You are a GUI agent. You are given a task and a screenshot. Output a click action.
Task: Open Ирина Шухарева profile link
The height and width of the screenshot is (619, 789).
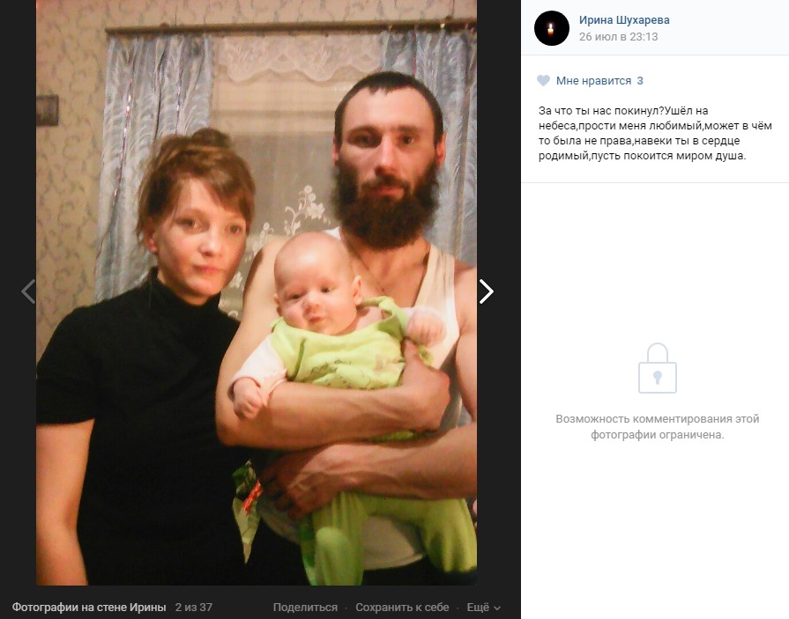tap(624, 20)
